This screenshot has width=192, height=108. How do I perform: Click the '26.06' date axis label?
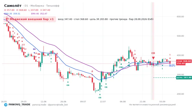tap(63, 101)
